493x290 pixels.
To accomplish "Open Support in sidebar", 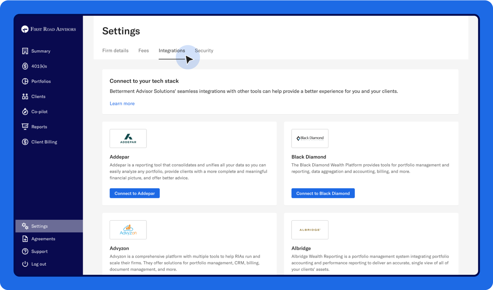I will 40,251.
